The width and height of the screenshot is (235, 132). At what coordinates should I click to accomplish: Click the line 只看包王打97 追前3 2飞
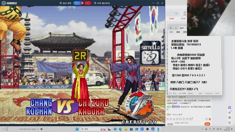[x=184, y=89]
